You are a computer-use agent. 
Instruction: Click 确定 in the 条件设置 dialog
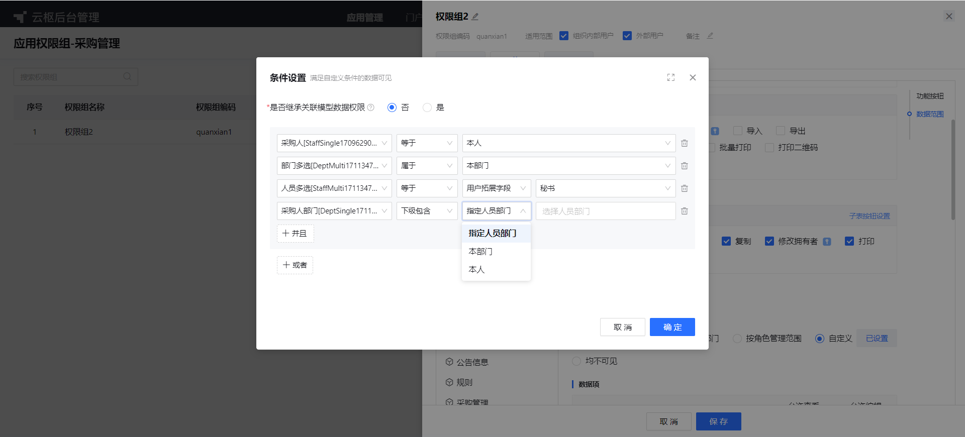click(672, 327)
